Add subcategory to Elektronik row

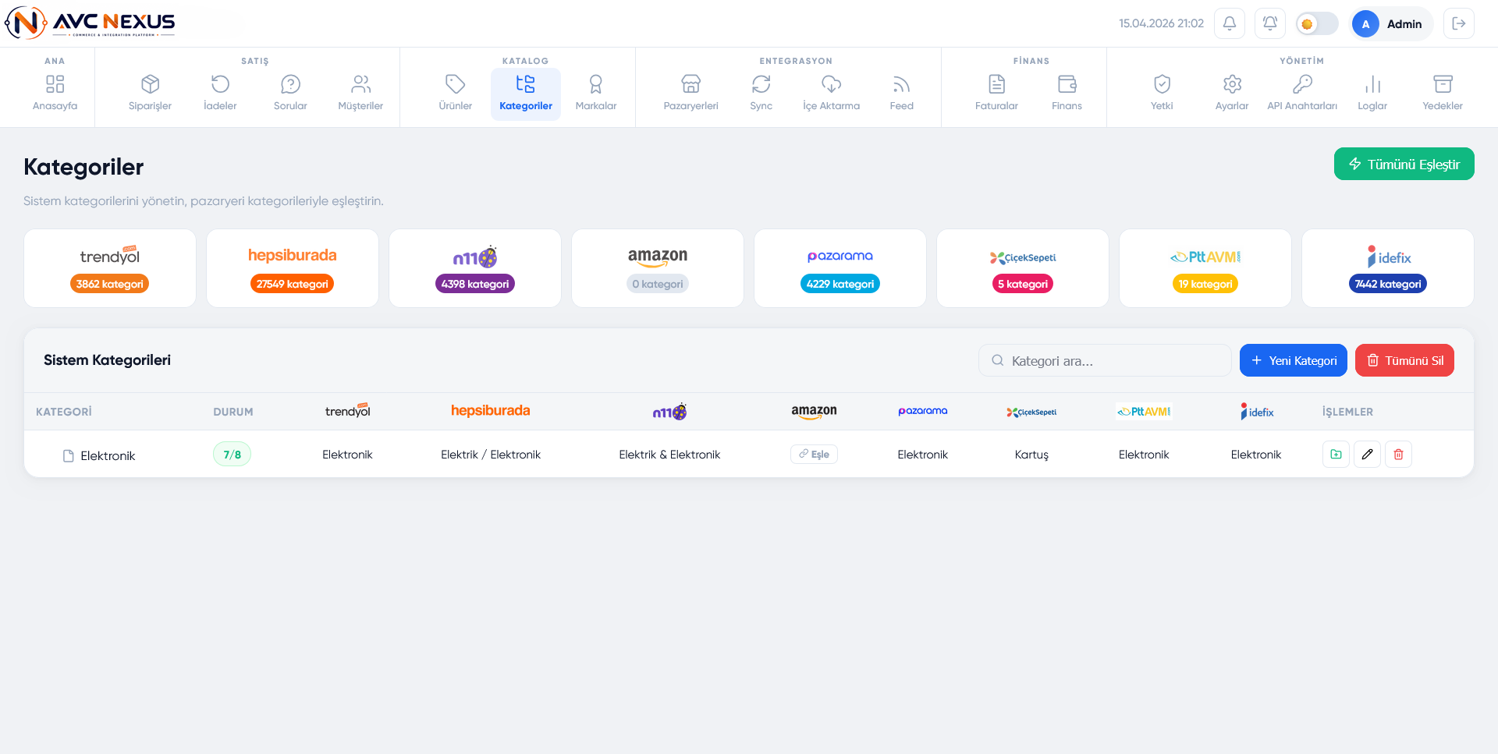coord(1336,454)
